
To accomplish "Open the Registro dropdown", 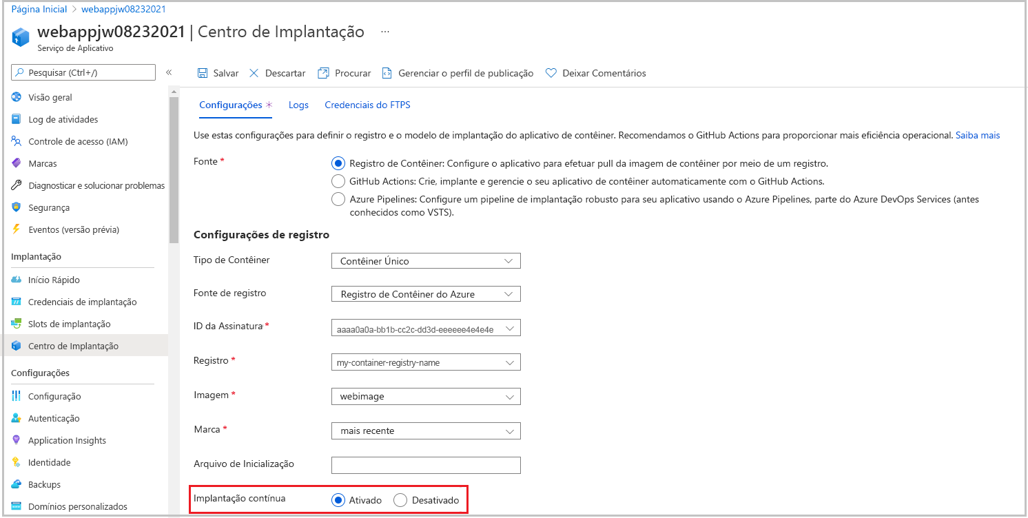I will click(426, 362).
